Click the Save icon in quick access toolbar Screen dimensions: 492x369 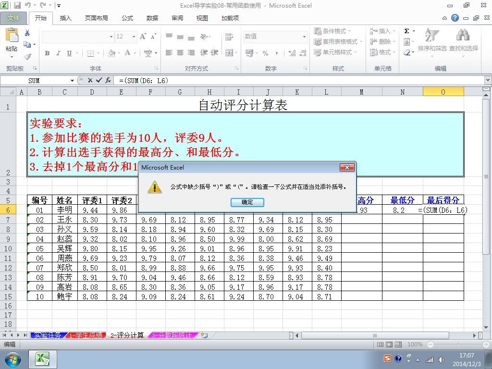click(x=17, y=5)
